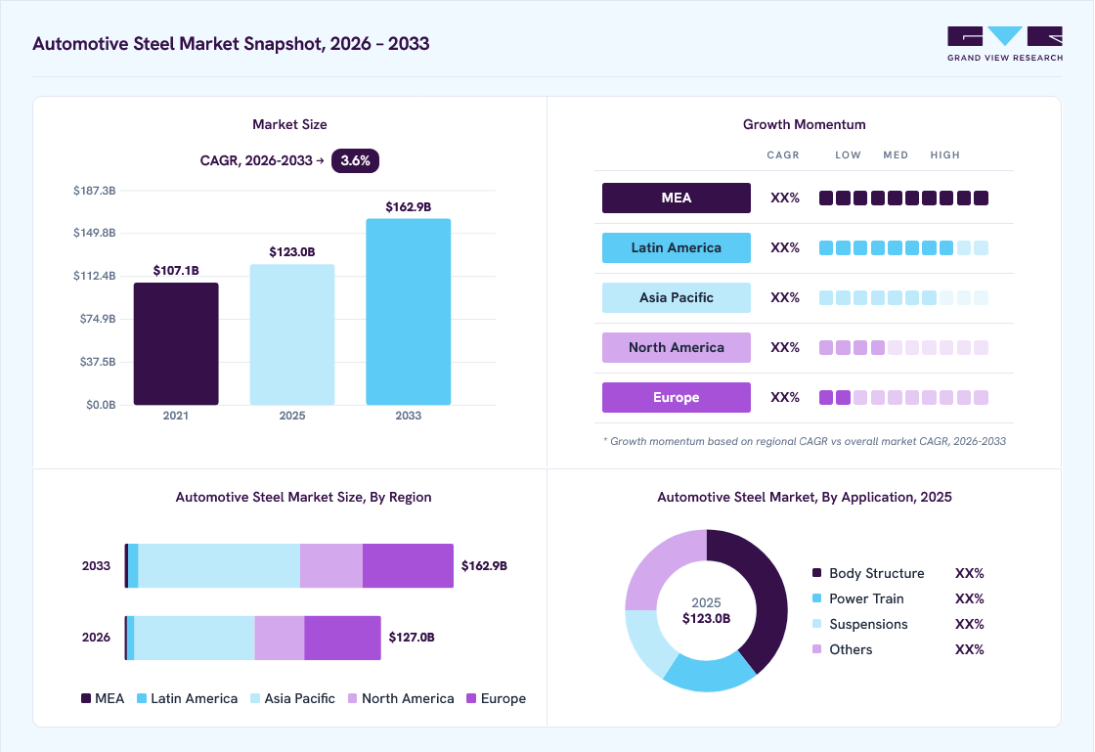The height and width of the screenshot is (752, 1095).
Task: Click the $123.0B label above 2025 bar
Action: point(292,252)
